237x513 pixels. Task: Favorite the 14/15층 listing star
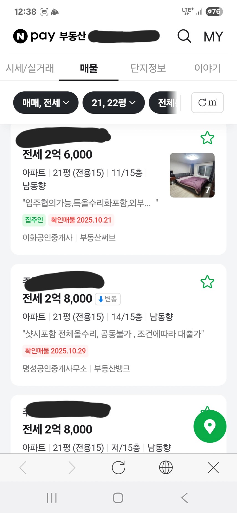coord(207,282)
